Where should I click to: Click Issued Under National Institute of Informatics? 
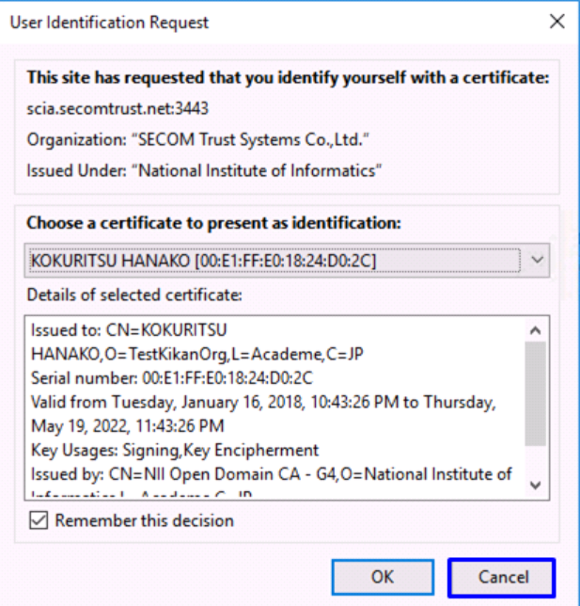click(204, 170)
